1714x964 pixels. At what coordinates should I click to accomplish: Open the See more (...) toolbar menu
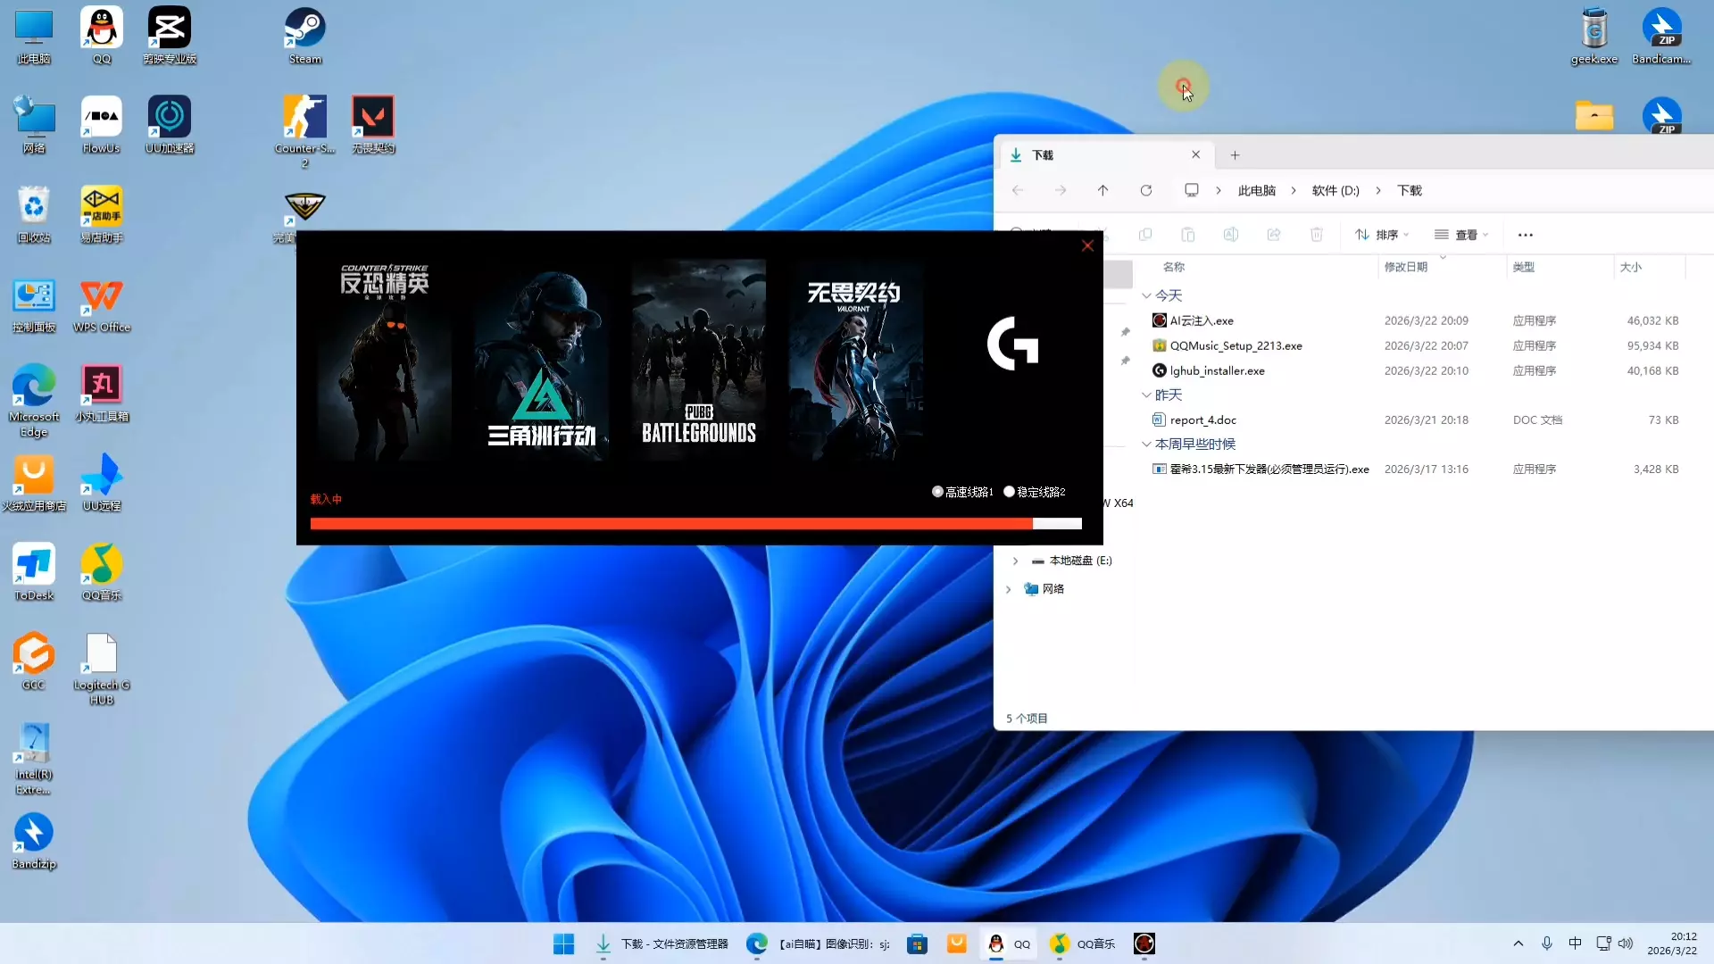coord(1526,235)
